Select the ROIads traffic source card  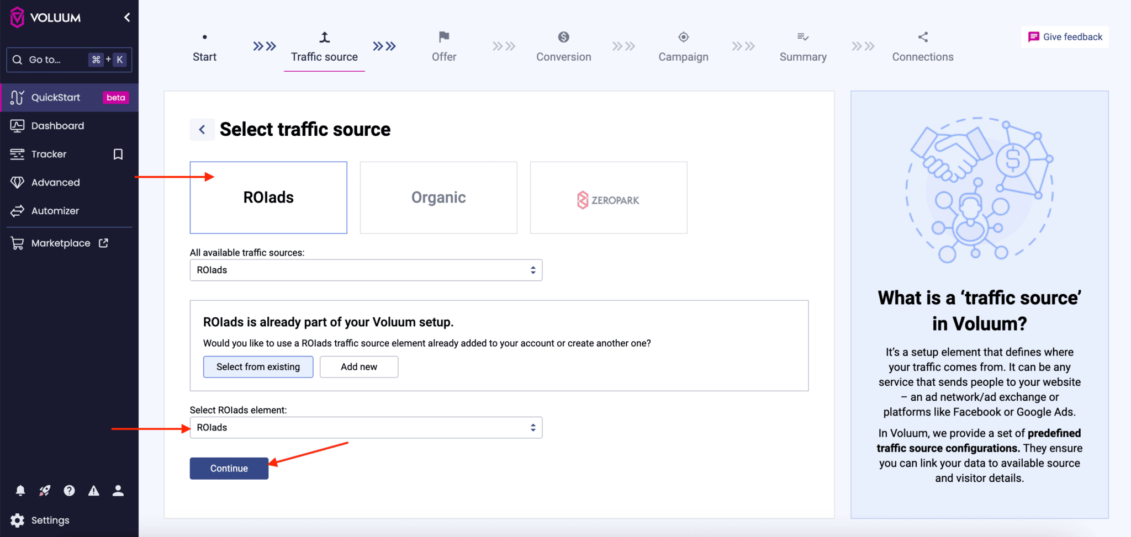click(x=268, y=197)
